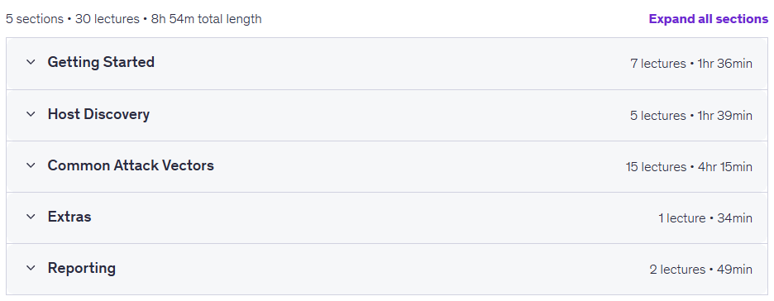Click the 5 lectures • 1hr 39min label
The image size is (774, 301).
(691, 116)
